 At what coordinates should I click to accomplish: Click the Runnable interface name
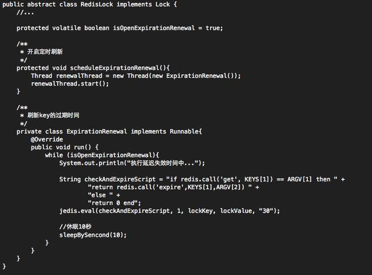pos(183,132)
